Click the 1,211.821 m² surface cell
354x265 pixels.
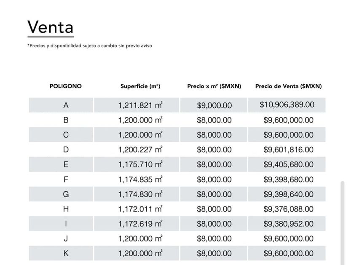[140, 105]
